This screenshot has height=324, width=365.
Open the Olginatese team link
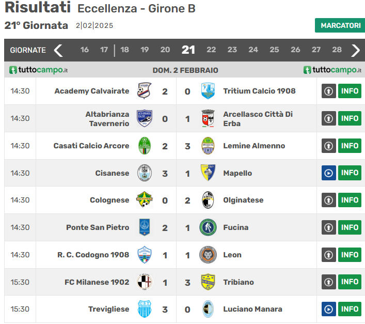(243, 200)
